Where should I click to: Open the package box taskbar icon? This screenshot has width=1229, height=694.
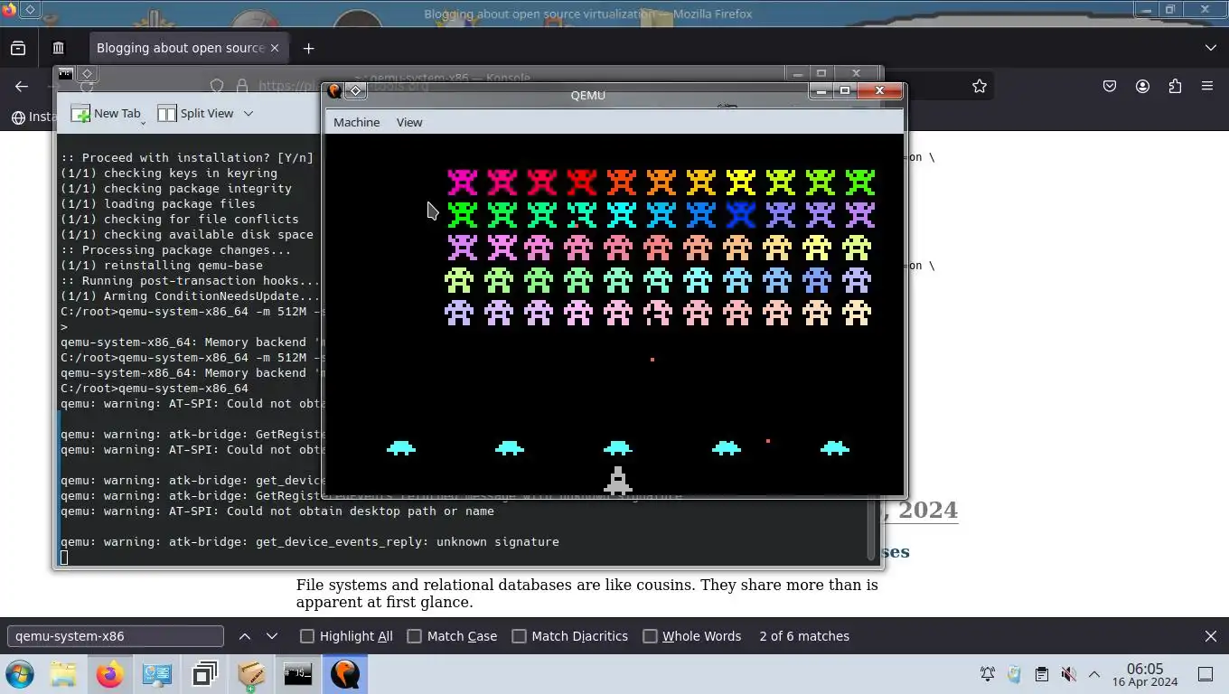point(251,674)
